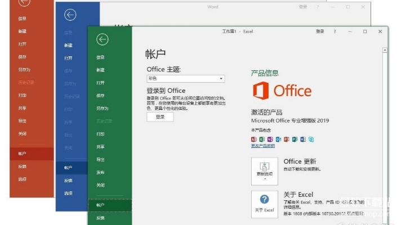This screenshot has width=401, height=225.
Task: Open 打开 in the Excel sidebar
Action: click(x=100, y=83)
